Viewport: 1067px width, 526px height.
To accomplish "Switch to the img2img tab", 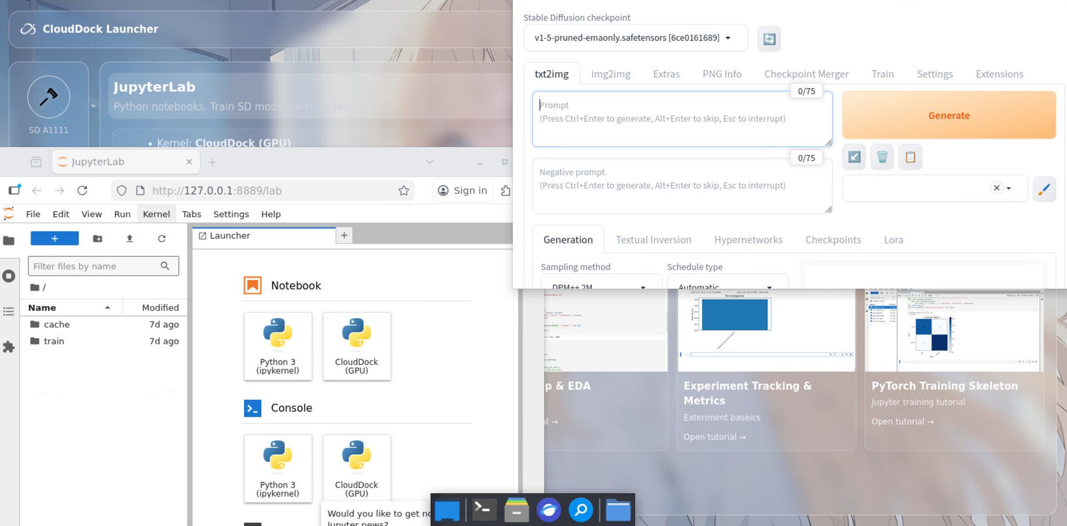I will [x=611, y=73].
